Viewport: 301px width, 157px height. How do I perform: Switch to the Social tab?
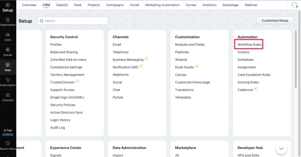pyautogui.click(x=134, y=5)
